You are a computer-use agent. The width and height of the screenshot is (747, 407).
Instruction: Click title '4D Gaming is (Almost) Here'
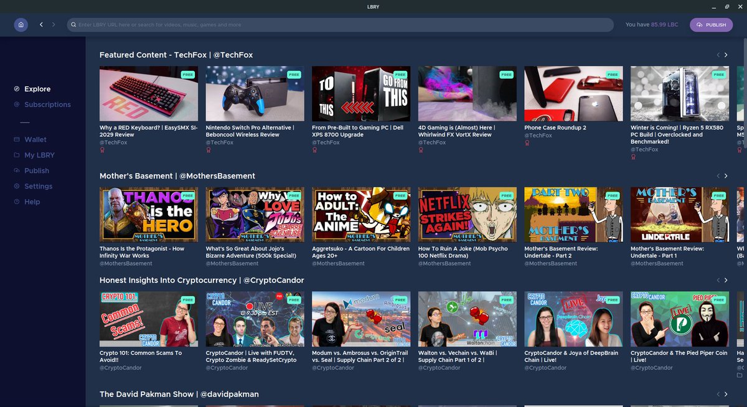[457, 131]
